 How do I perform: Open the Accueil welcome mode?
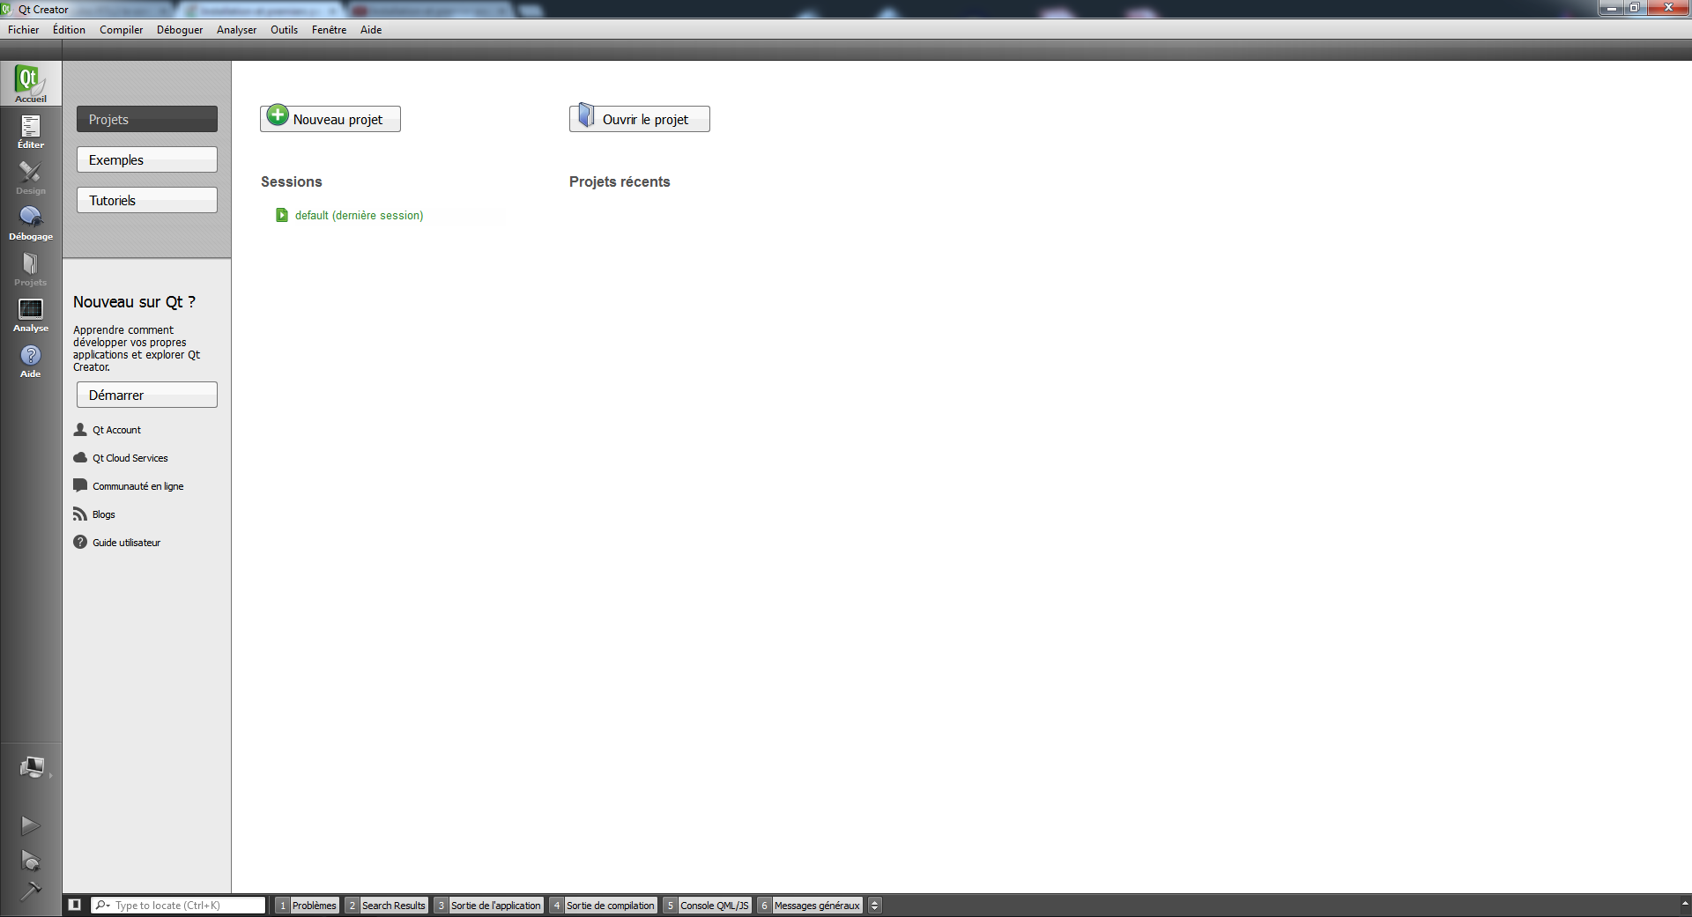click(x=31, y=84)
